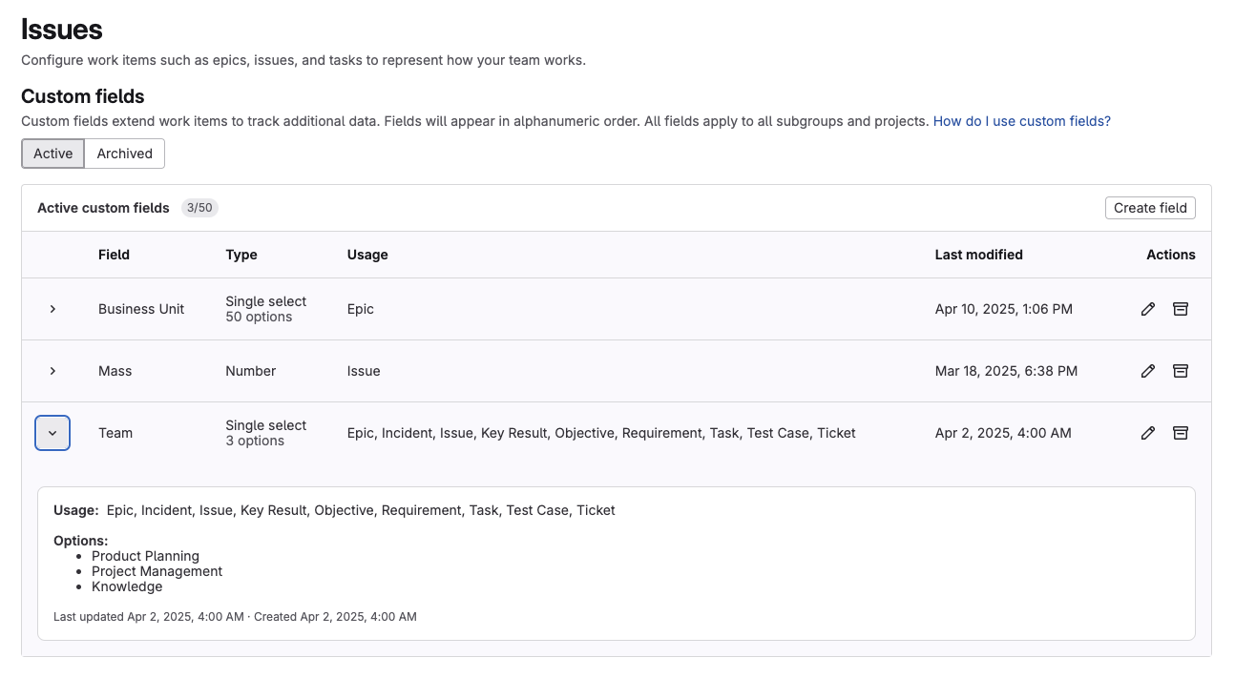Archive the Business Unit field
Image resolution: width=1235 pixels, height=678 pixels.
point(1180,309)
